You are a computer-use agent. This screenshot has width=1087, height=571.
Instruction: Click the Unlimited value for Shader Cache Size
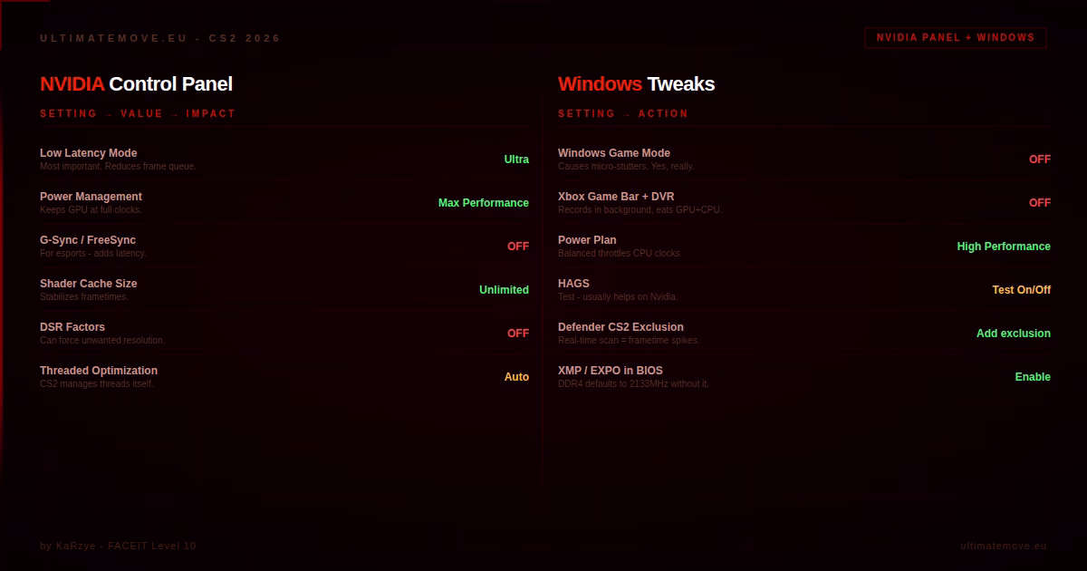coord(504,290)
